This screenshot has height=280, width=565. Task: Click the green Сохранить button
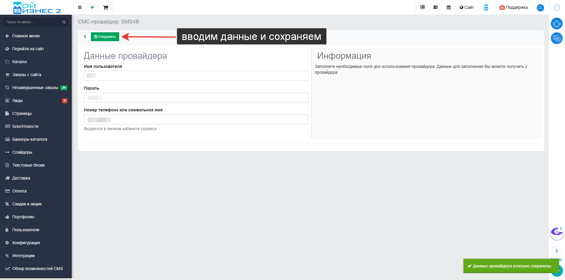click(105, 37)
